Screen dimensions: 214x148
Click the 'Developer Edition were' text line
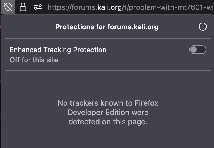tap(108, 112)
